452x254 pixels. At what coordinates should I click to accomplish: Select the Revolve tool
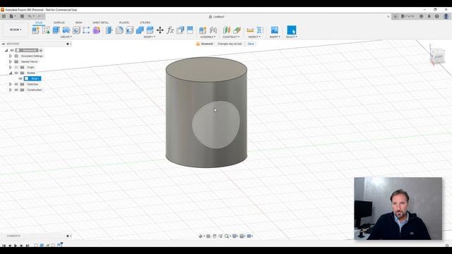66,30
